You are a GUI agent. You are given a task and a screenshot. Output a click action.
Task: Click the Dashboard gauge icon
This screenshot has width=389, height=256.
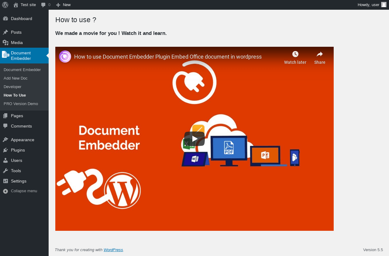(x=5, y=19)
